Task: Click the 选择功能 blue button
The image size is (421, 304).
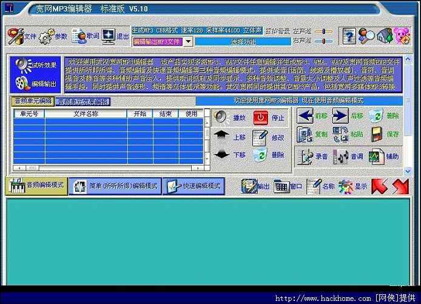Action: pyautogui.click(x=243, y=42)
